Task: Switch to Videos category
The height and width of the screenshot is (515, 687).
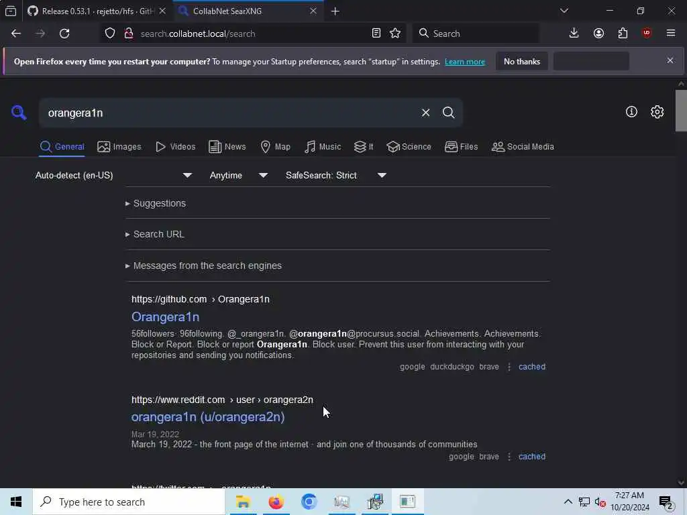Action: 175,147
